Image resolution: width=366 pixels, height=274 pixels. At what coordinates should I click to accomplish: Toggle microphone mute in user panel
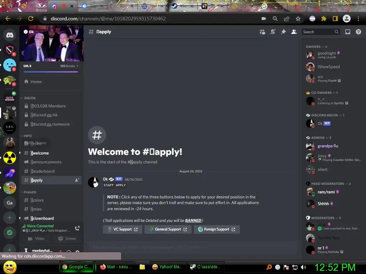tap(60, 251)
